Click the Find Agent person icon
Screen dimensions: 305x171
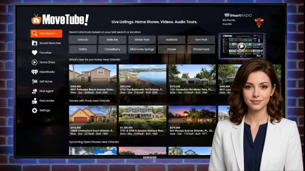pos(34,91)
